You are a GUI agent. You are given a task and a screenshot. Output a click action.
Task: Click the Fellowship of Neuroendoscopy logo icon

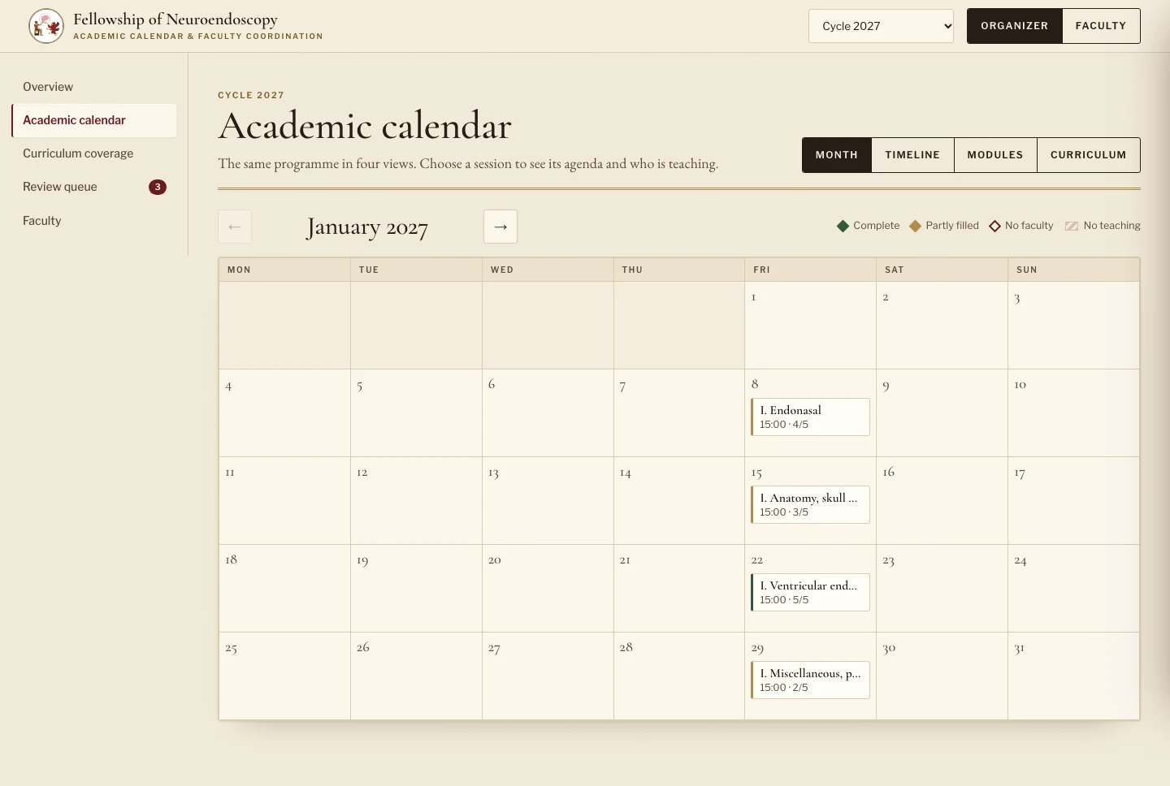(46, 26)
